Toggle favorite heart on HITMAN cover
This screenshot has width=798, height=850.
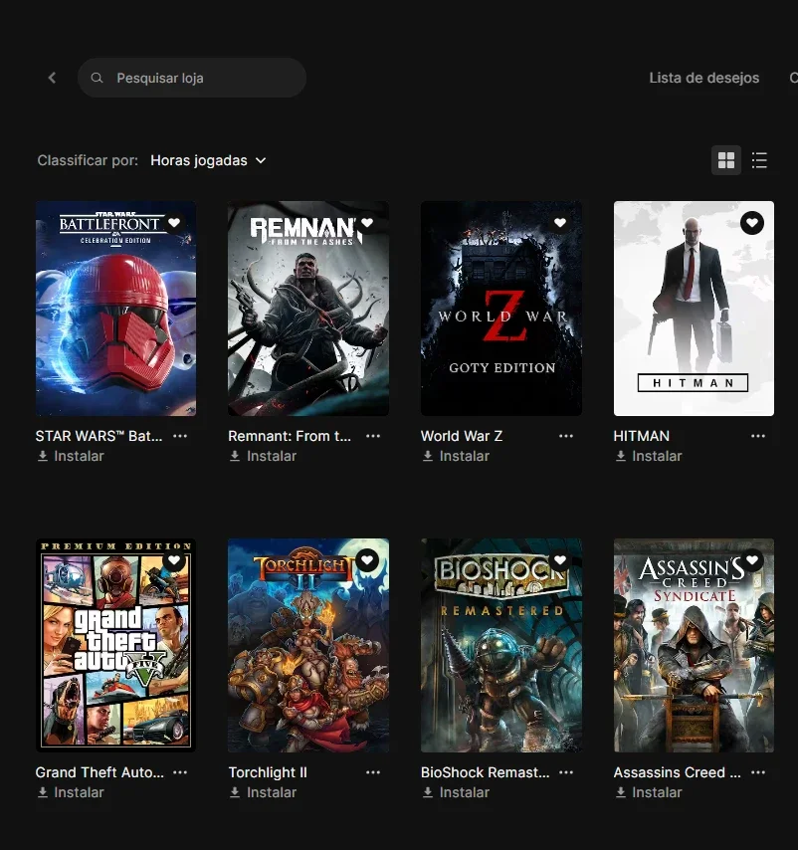coord(752,223)
